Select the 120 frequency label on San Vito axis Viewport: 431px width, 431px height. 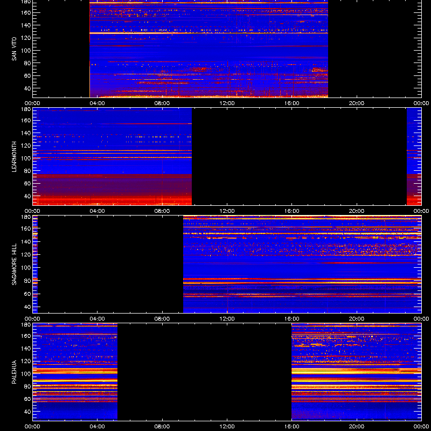point(26,38)
